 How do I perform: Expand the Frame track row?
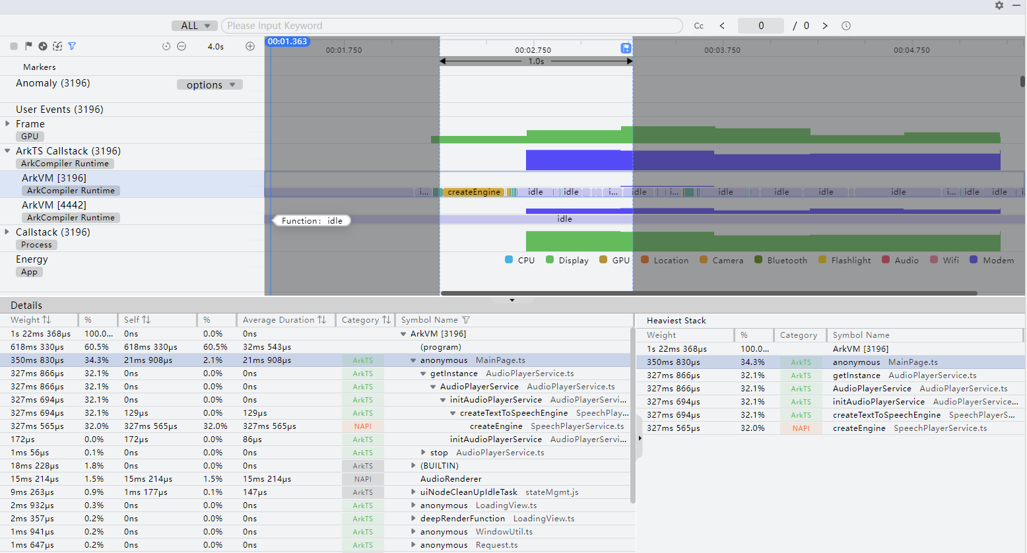tap(7, 123)
